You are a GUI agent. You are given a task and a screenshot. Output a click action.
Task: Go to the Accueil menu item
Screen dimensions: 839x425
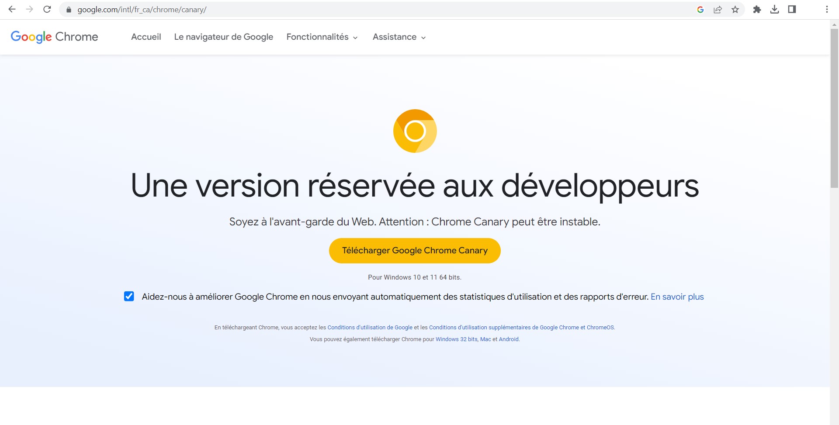(146, 37)
